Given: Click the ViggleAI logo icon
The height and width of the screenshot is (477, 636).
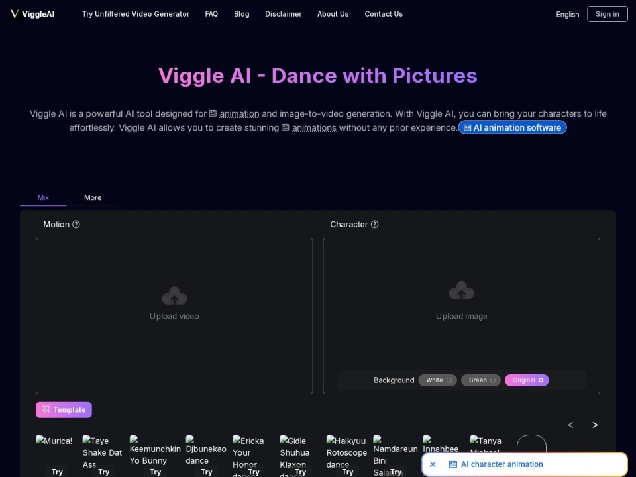Looking at the screenshot, I should click(15, 14).
